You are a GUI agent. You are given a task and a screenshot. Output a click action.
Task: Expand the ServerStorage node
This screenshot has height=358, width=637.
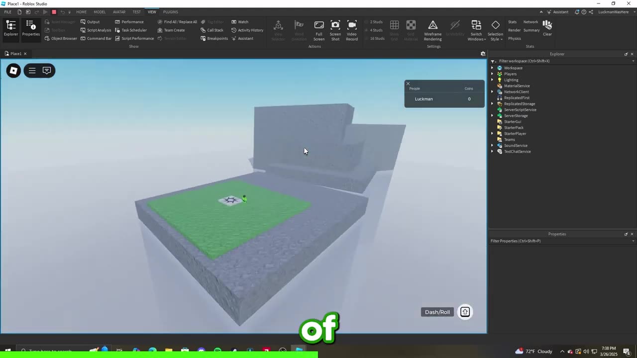492,116
